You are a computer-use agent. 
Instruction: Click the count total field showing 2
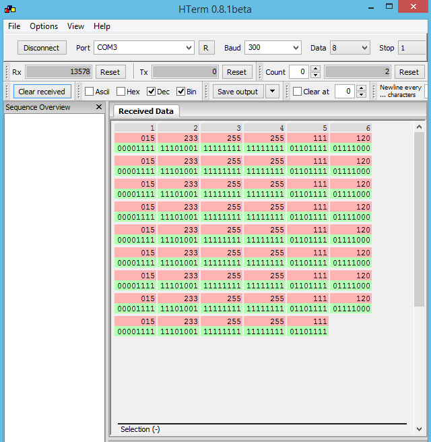click(358, 72)
